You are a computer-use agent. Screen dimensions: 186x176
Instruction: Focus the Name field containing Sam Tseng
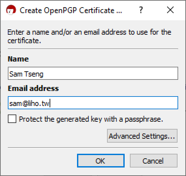tap(93, 73)
